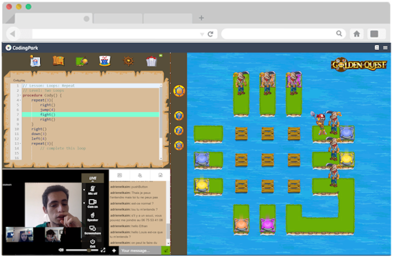This screenshot has width=393, height=257.
Task: Toggle the microphone Mic off button
Action: pyautogui.click(x=93, y=190)
